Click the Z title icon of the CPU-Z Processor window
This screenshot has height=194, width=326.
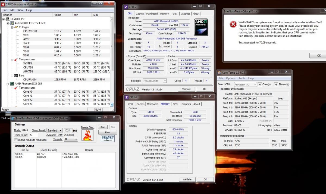(x=126, y=7)
